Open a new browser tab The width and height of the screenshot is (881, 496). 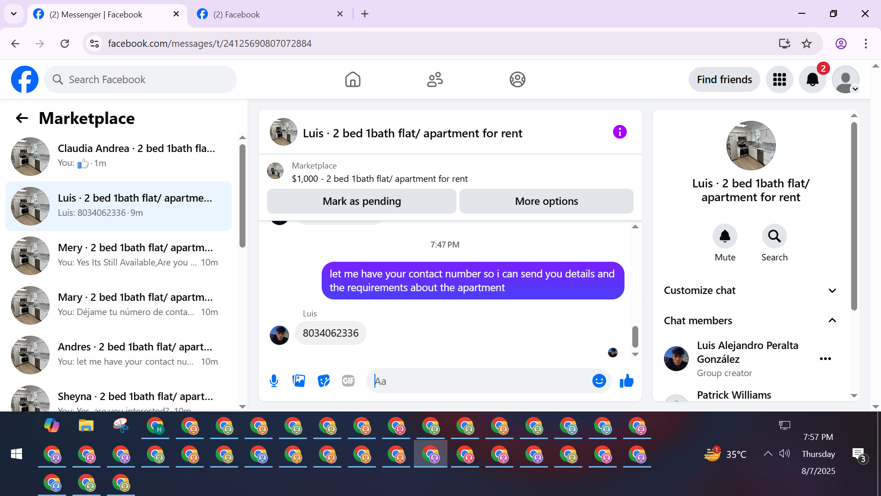coord(365,14)
